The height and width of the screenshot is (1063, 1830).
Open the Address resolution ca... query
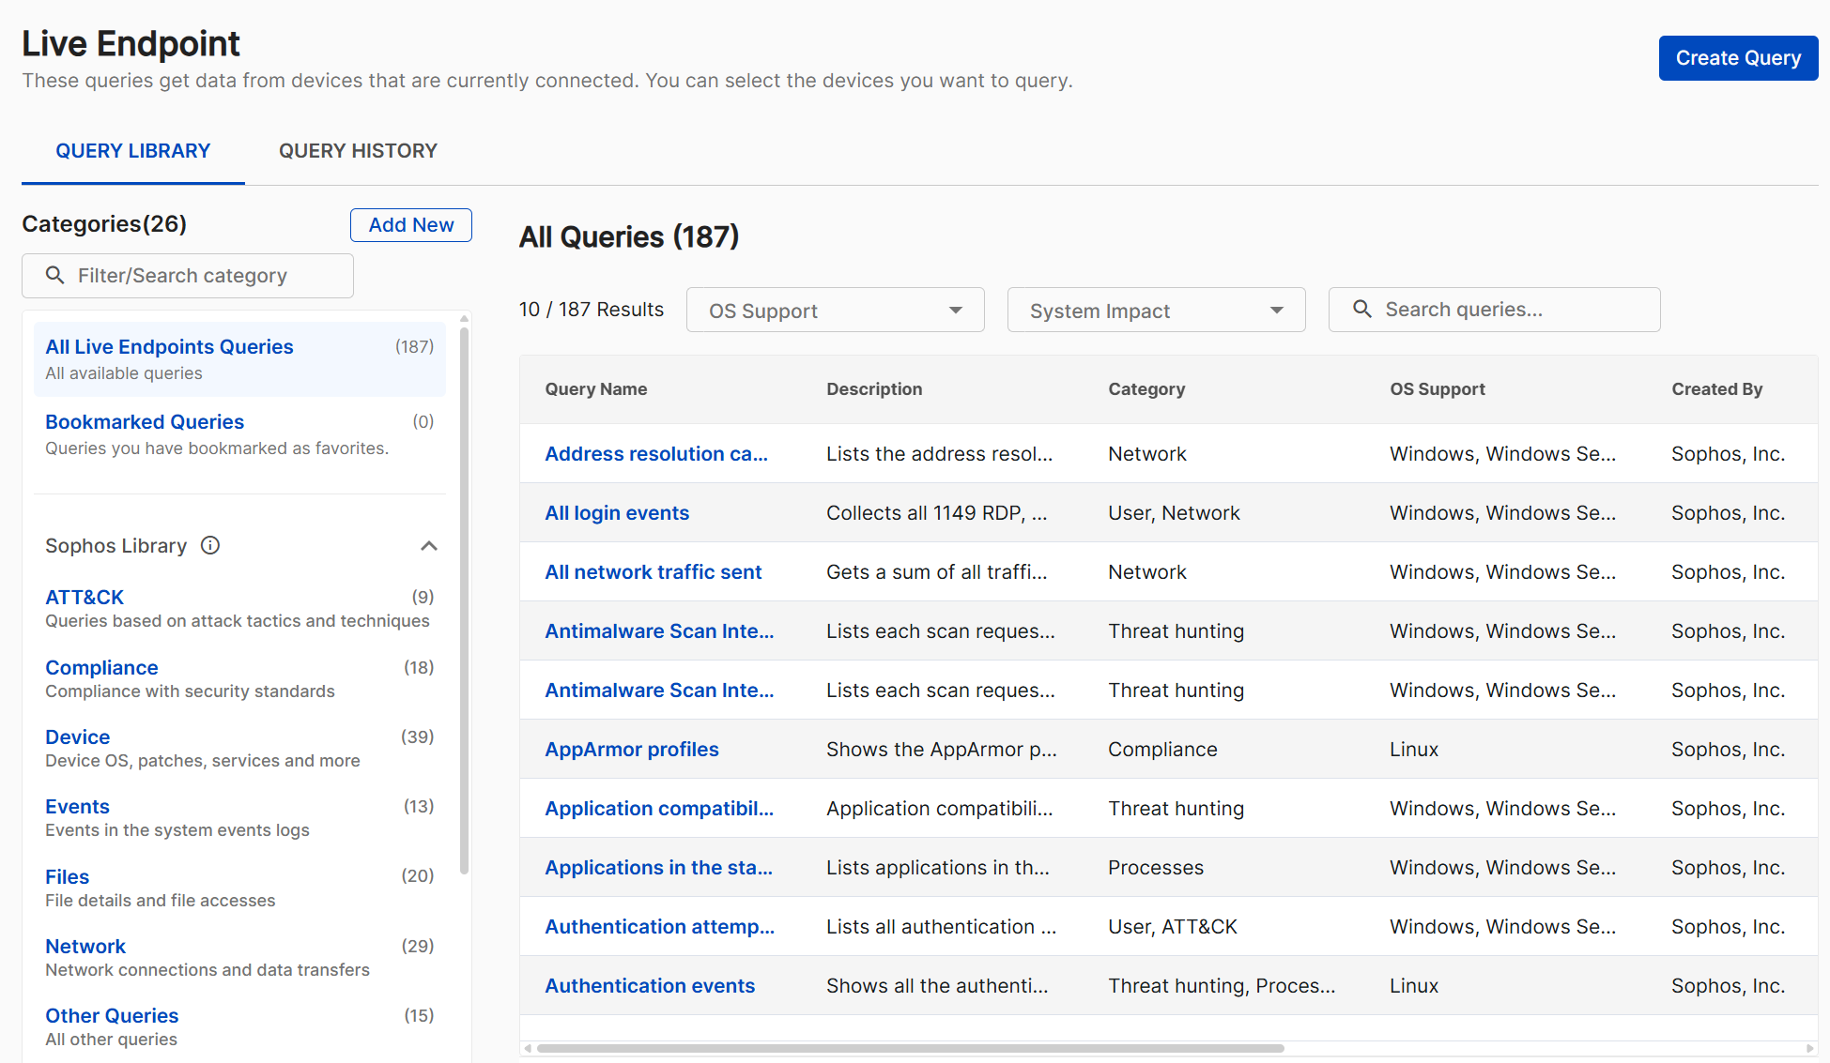656,454
